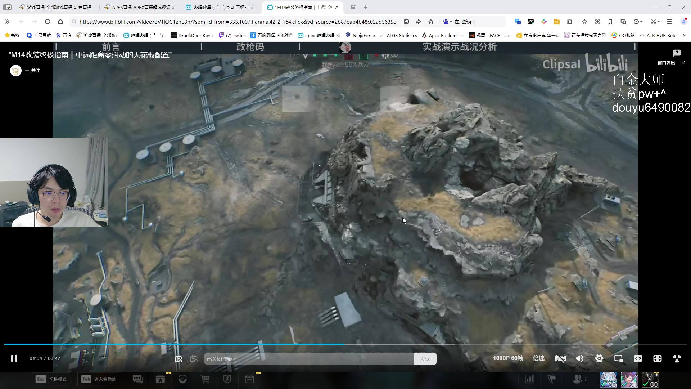
Task: Open the tab list icon next to new tab
Action: (x=353, y=7)
